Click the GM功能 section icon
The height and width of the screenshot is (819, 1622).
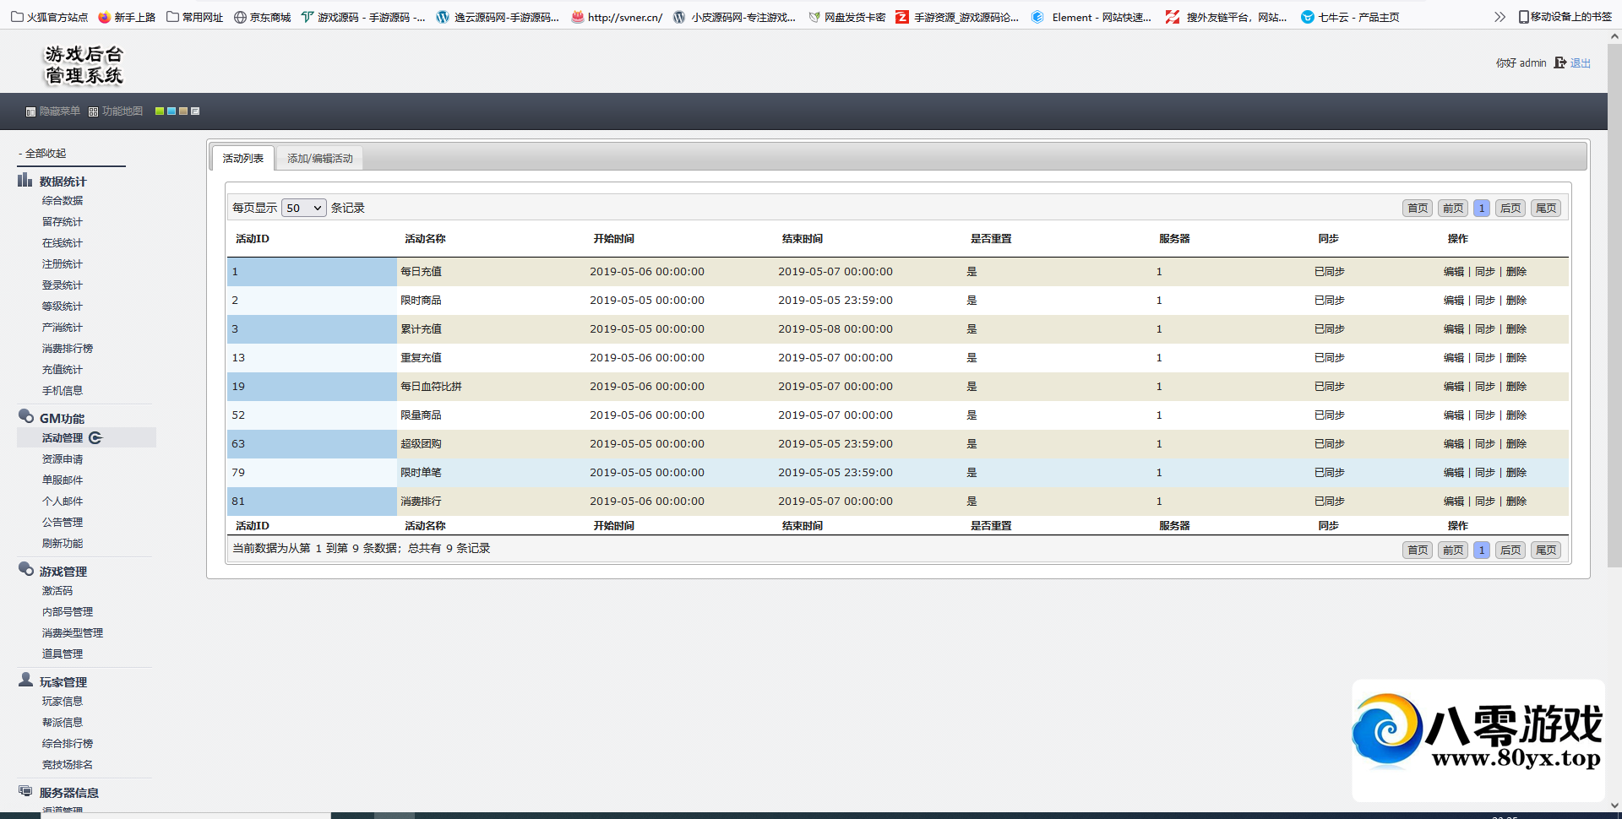click(26, 417)
